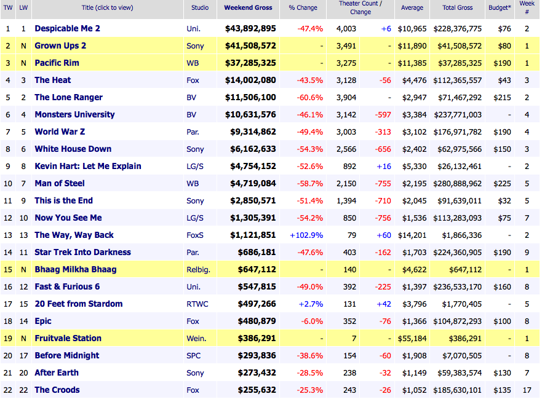Open the Uni. studio link for Despicable Me 2
The height and width of the screenshot is (402, 542).
193,29
